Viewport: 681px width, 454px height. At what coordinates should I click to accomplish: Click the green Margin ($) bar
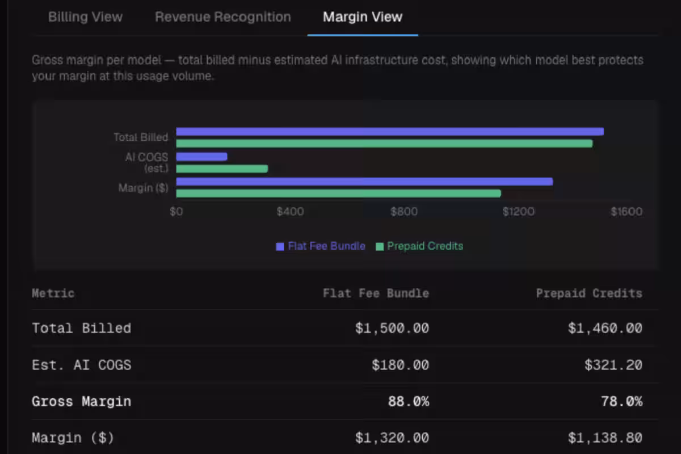pyautogui.click(x=339, y=194)
